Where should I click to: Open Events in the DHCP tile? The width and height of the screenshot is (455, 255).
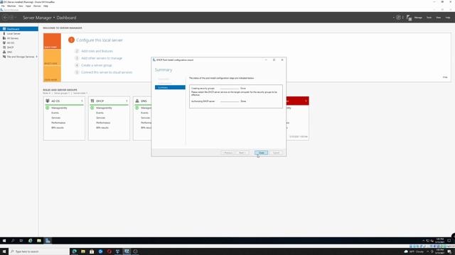click(100, 113)
